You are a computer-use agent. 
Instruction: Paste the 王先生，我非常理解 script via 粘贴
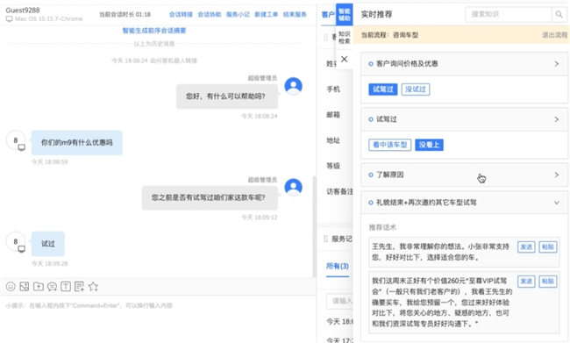coord(548,247)
